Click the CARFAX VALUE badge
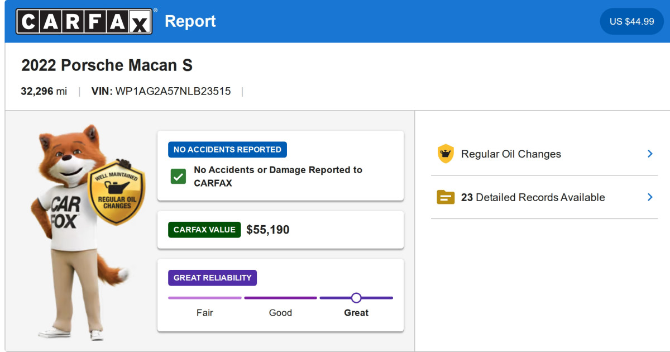The width and height of the screenshot is (670, 352). 204,230
